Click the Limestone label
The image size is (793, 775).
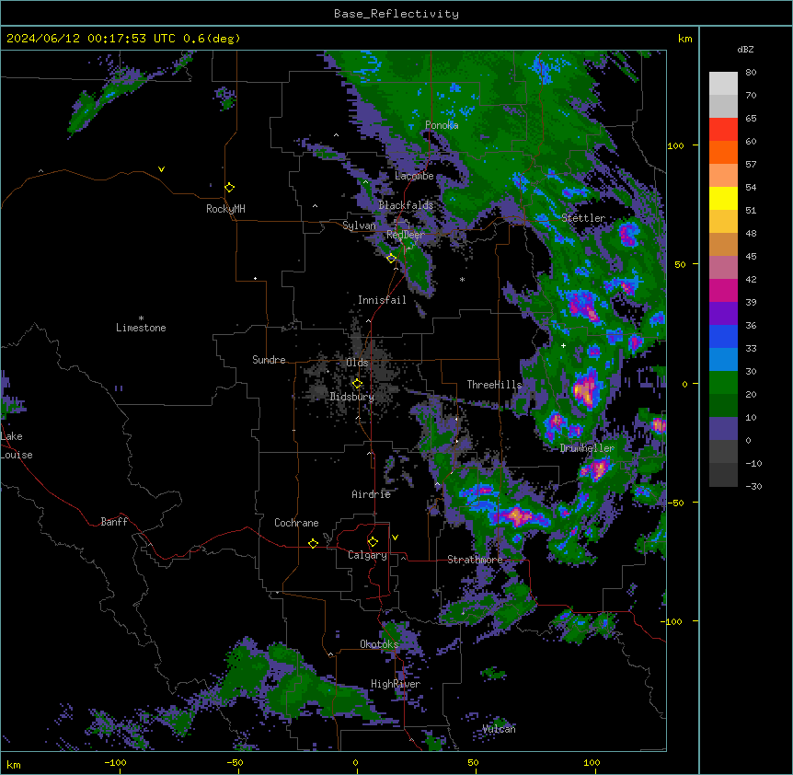click(141, 328)
